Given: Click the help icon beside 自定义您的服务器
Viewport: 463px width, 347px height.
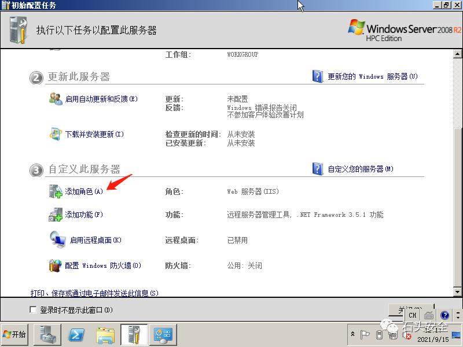Looking at the screenshot, I should (x=318, y=169).
